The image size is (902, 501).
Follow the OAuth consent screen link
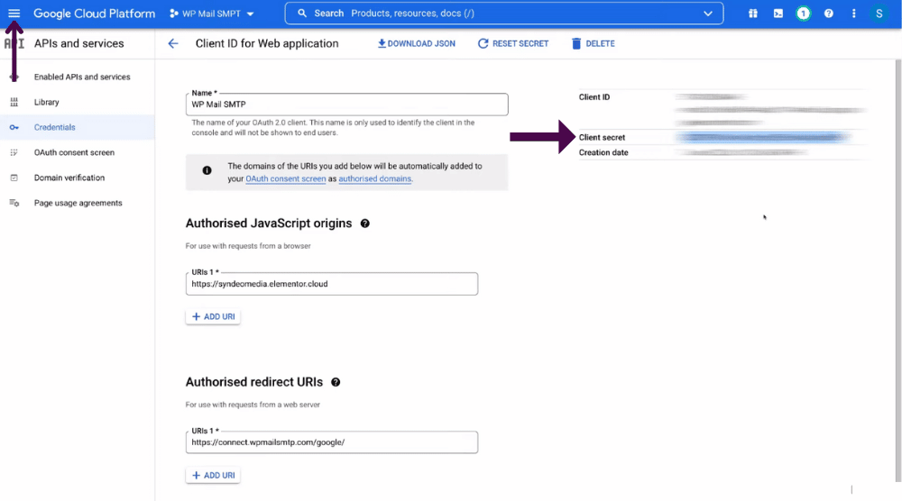pos(286,178)
